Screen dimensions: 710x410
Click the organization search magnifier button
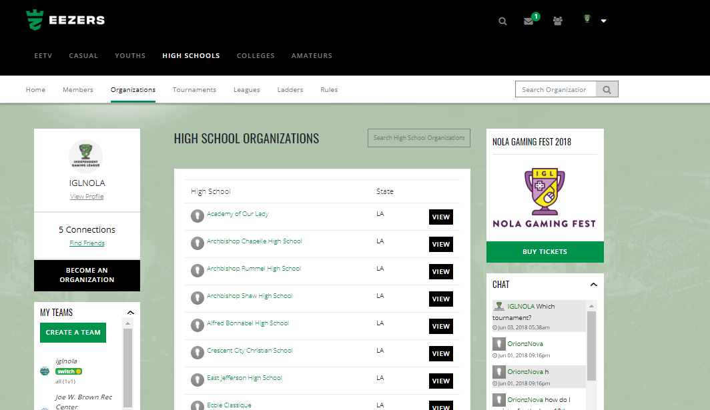607,89
